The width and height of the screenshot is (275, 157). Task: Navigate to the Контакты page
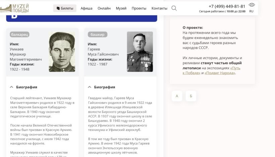(x=159, y=8)
